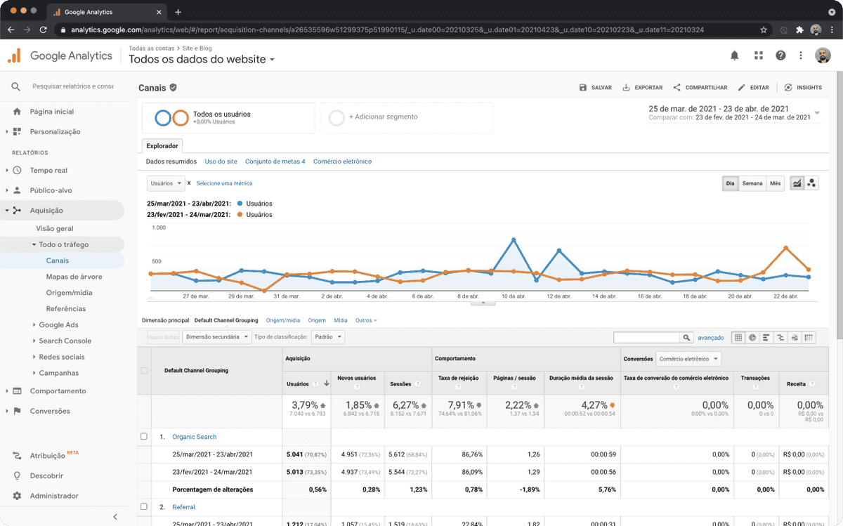
Task: Open the Usuários metric dropdown
Action: click(165, 183)
